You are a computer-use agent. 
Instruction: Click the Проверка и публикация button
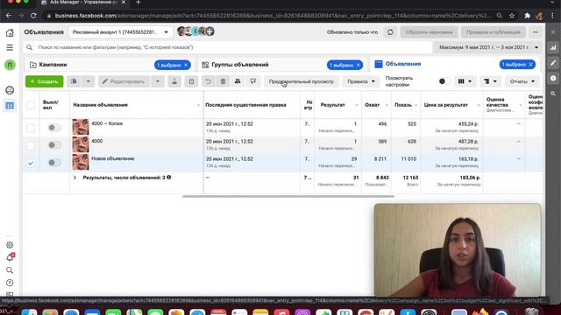coord(493,32)
